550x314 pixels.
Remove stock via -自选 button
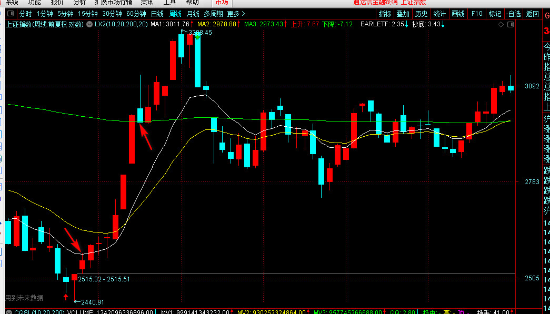[513, 14]
